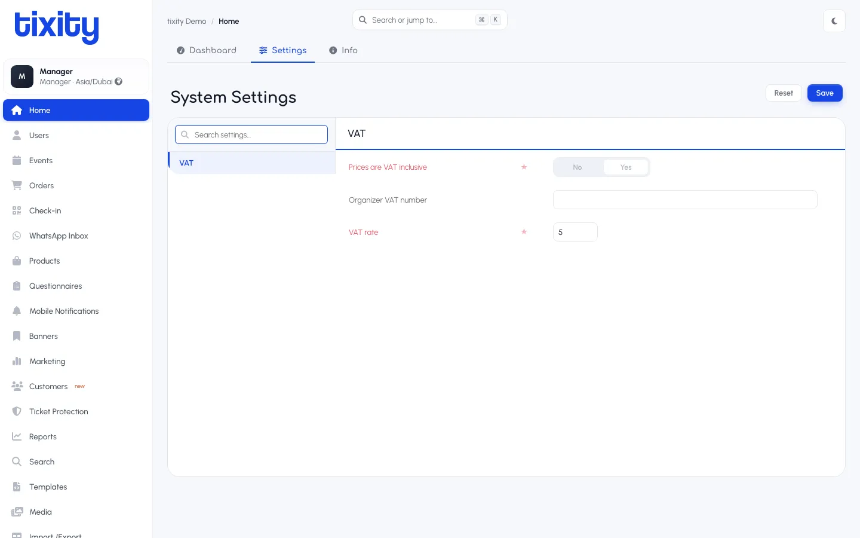The width and height of the screenshot is (860, 538).
Task: Click the Organizer VAT number field
Action: (685, 200)
